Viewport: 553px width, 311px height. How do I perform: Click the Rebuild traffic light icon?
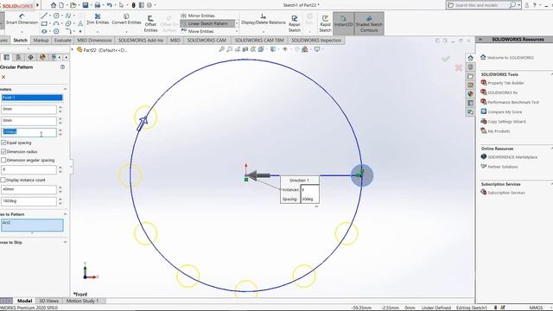[x=133, y=5]
